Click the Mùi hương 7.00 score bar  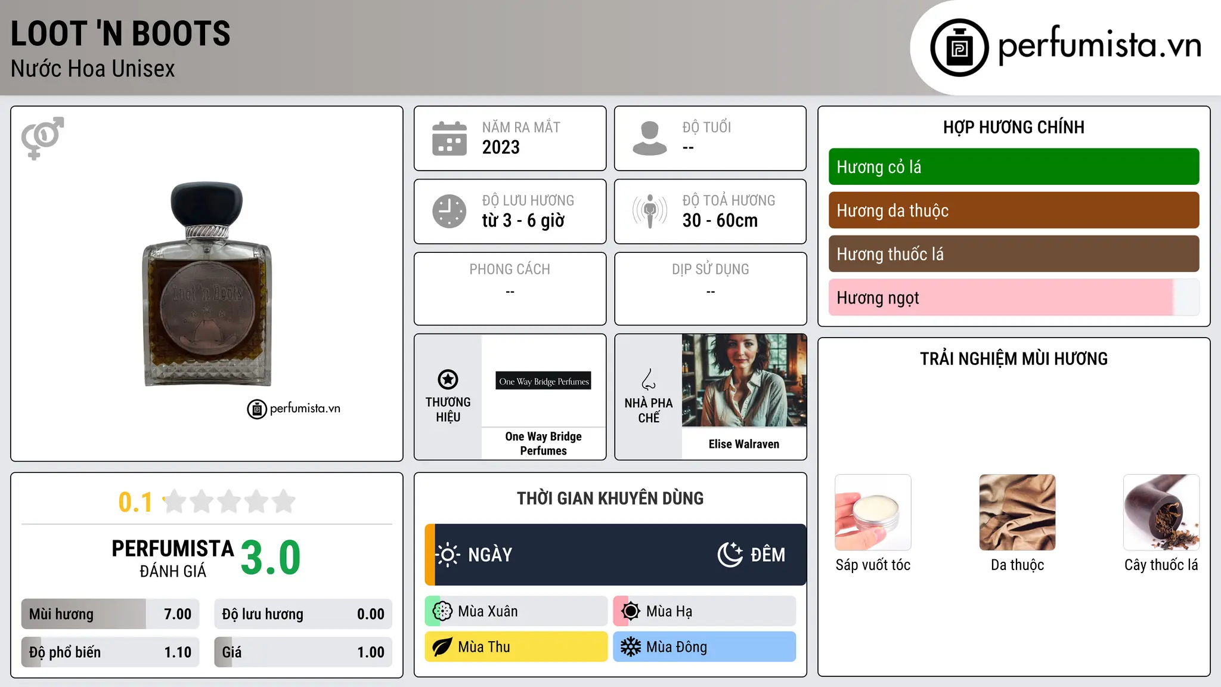point(110,614)
